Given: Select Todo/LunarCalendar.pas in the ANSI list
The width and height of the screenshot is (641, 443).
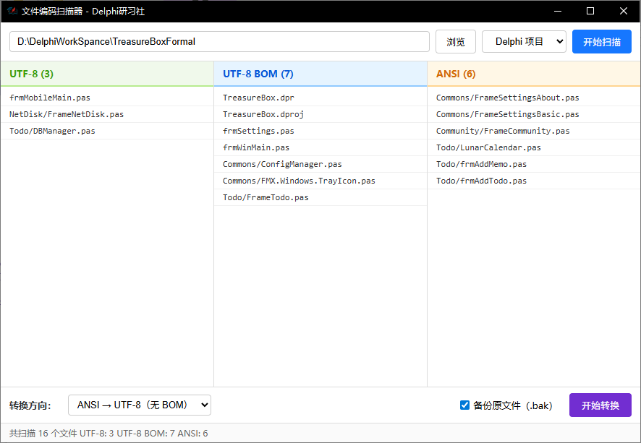Looking at the screenshot, I should tap(534, 147).
